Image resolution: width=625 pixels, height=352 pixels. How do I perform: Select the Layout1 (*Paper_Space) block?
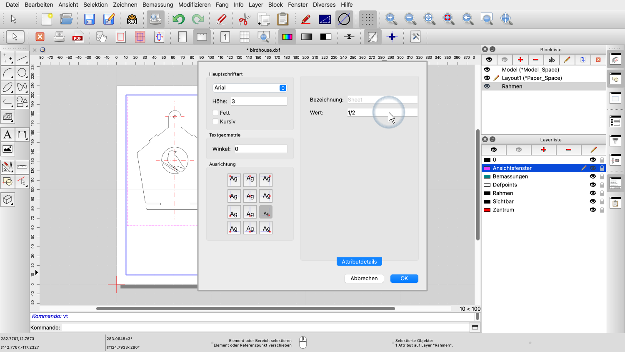532,78
